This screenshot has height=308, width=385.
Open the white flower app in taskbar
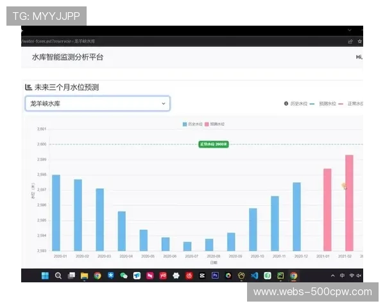click(x=176, y=275)
